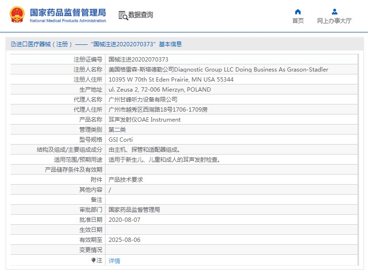Screen dimensions: 368x270
Task: Select expiry date 2025-08-06
Action: (125, 240)
